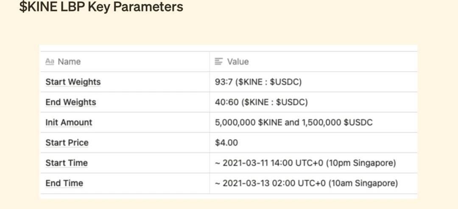This screenshot has height=209, width=458.
Task: Open the Value column header
Action: click(x=238, y=62)
